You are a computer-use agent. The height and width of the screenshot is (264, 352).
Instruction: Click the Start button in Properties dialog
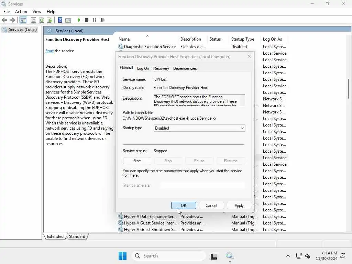[x=137, y=161]
